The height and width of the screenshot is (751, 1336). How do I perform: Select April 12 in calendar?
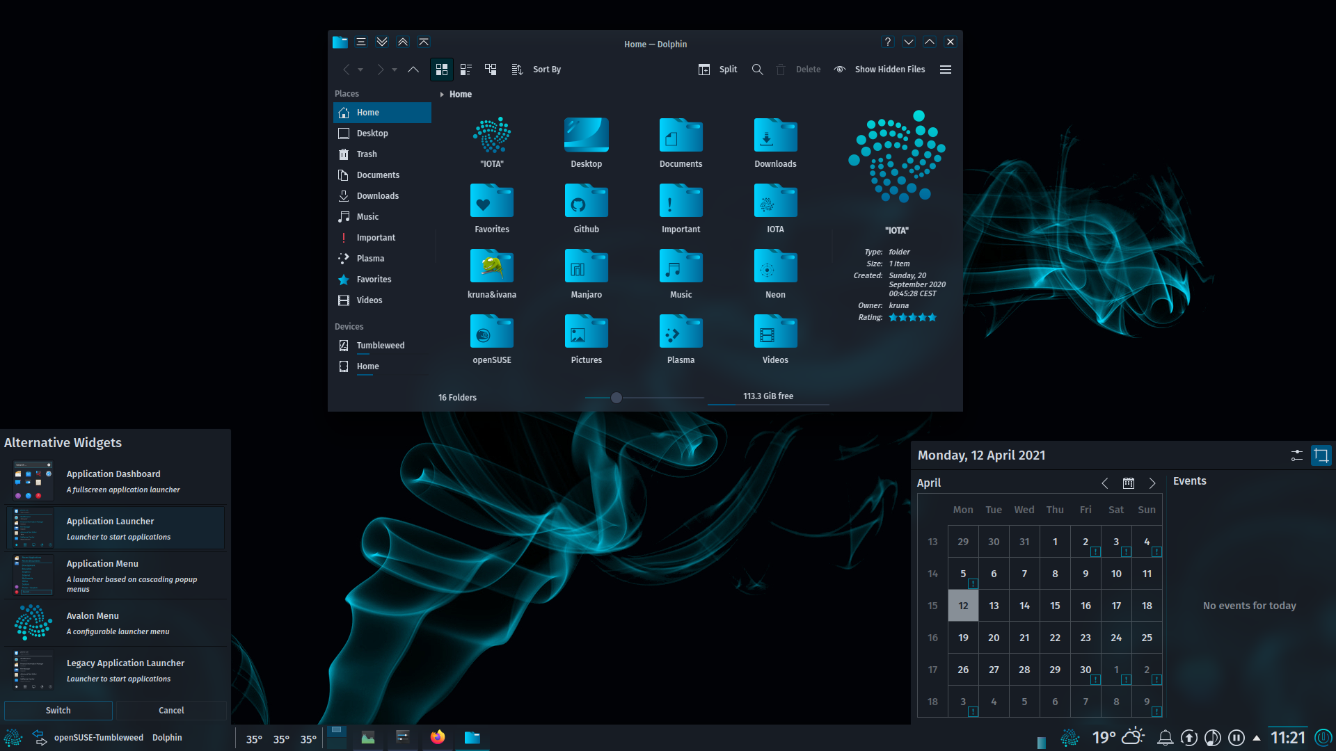tap(963, 606)
